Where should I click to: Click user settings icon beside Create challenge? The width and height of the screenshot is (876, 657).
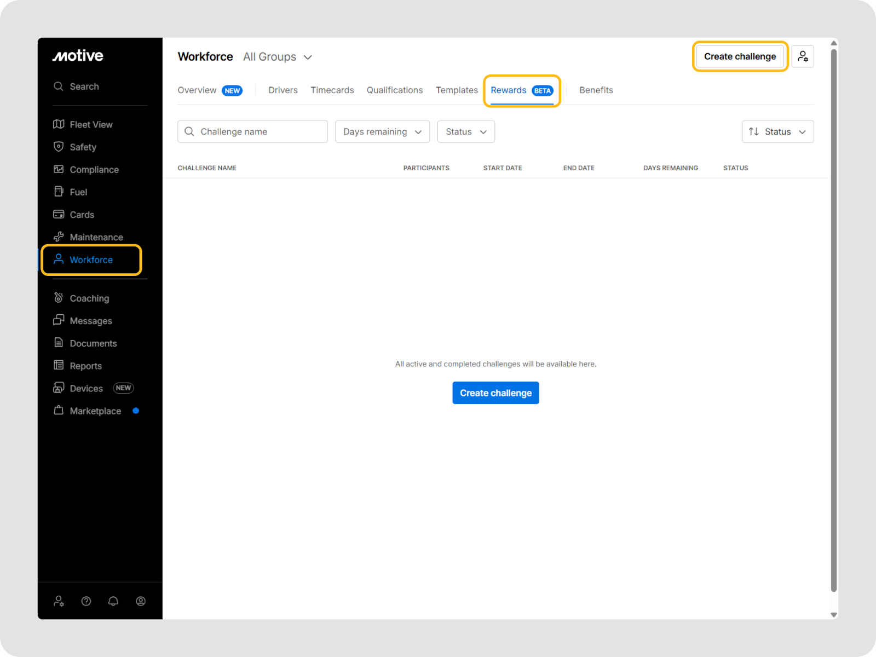pyautogui.click(x=803, y=56)
